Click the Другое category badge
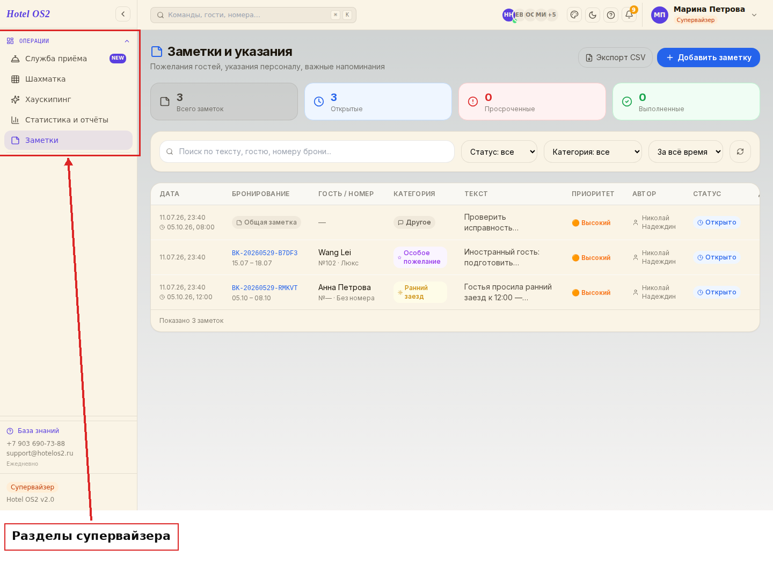The height and width of the screenshot is (563, 773). click(414, 222)
